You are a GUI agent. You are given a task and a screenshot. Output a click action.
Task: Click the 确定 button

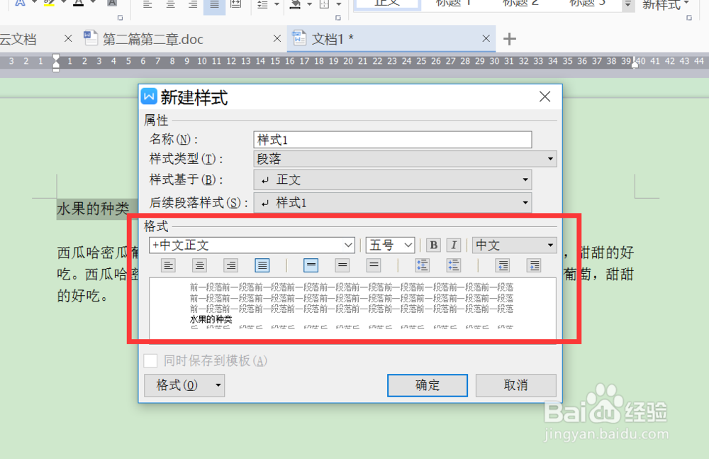pos(427,386)
